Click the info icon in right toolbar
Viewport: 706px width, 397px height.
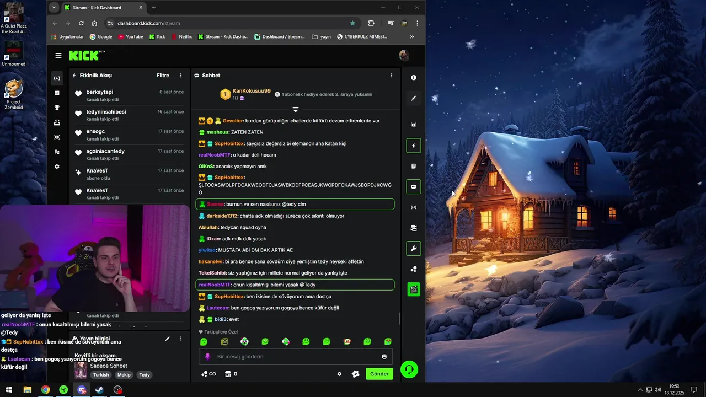[x=414, y=78]
